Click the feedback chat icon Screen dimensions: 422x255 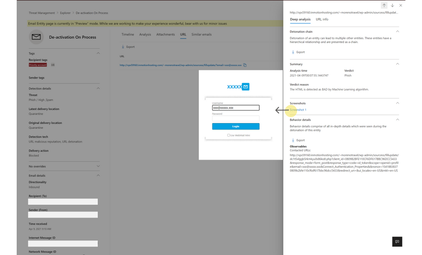pyautogui.click(x=397, y=241)
